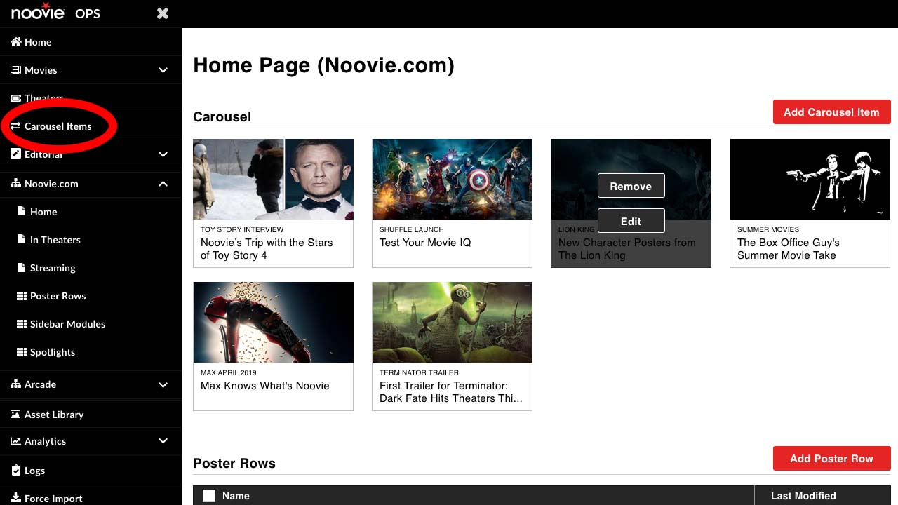Image resolution: width=898 pixels, height=505 pixels.
Task: Expand the Arcade menu chevron
Action: 163,384
